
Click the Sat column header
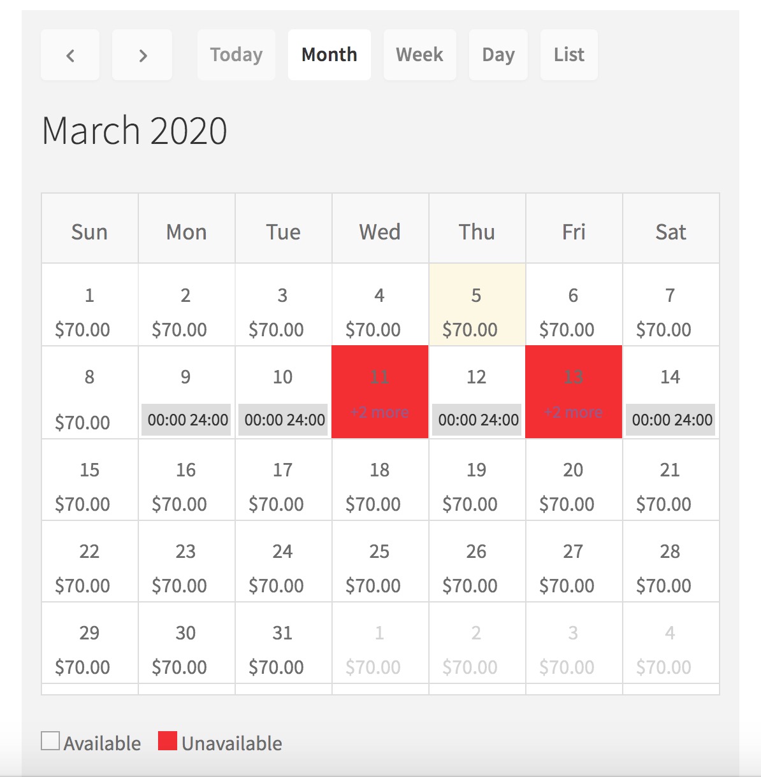670,232
